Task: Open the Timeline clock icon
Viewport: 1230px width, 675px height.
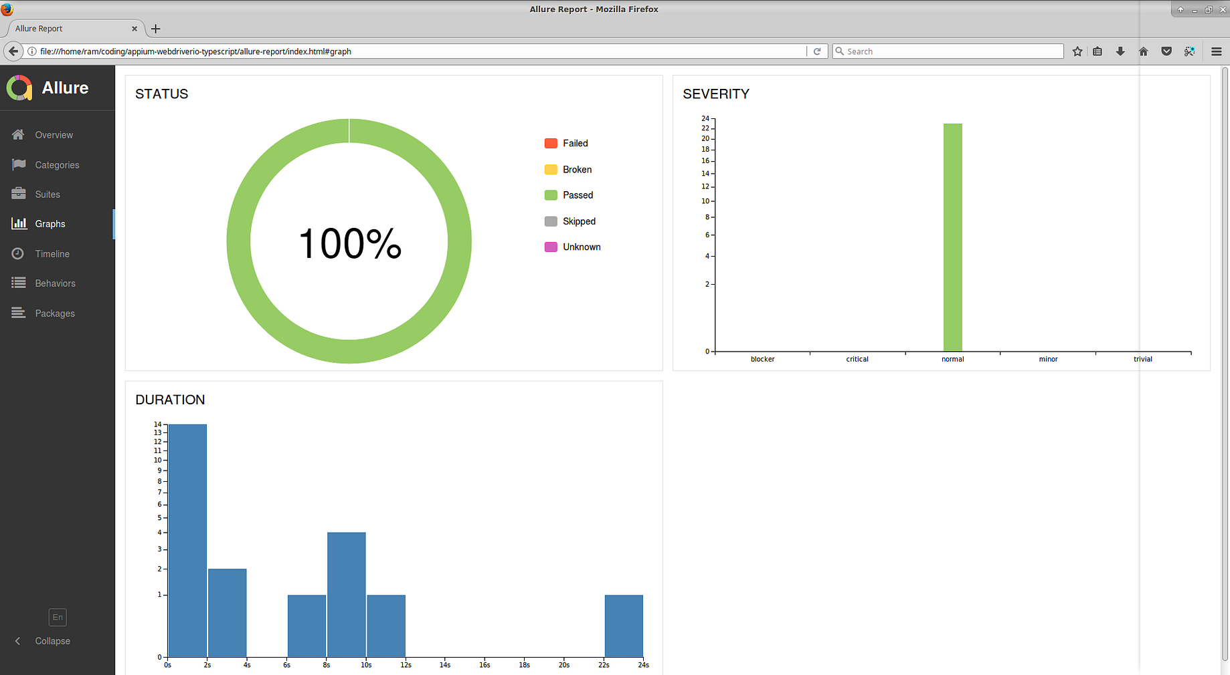Action: [18, 253]
